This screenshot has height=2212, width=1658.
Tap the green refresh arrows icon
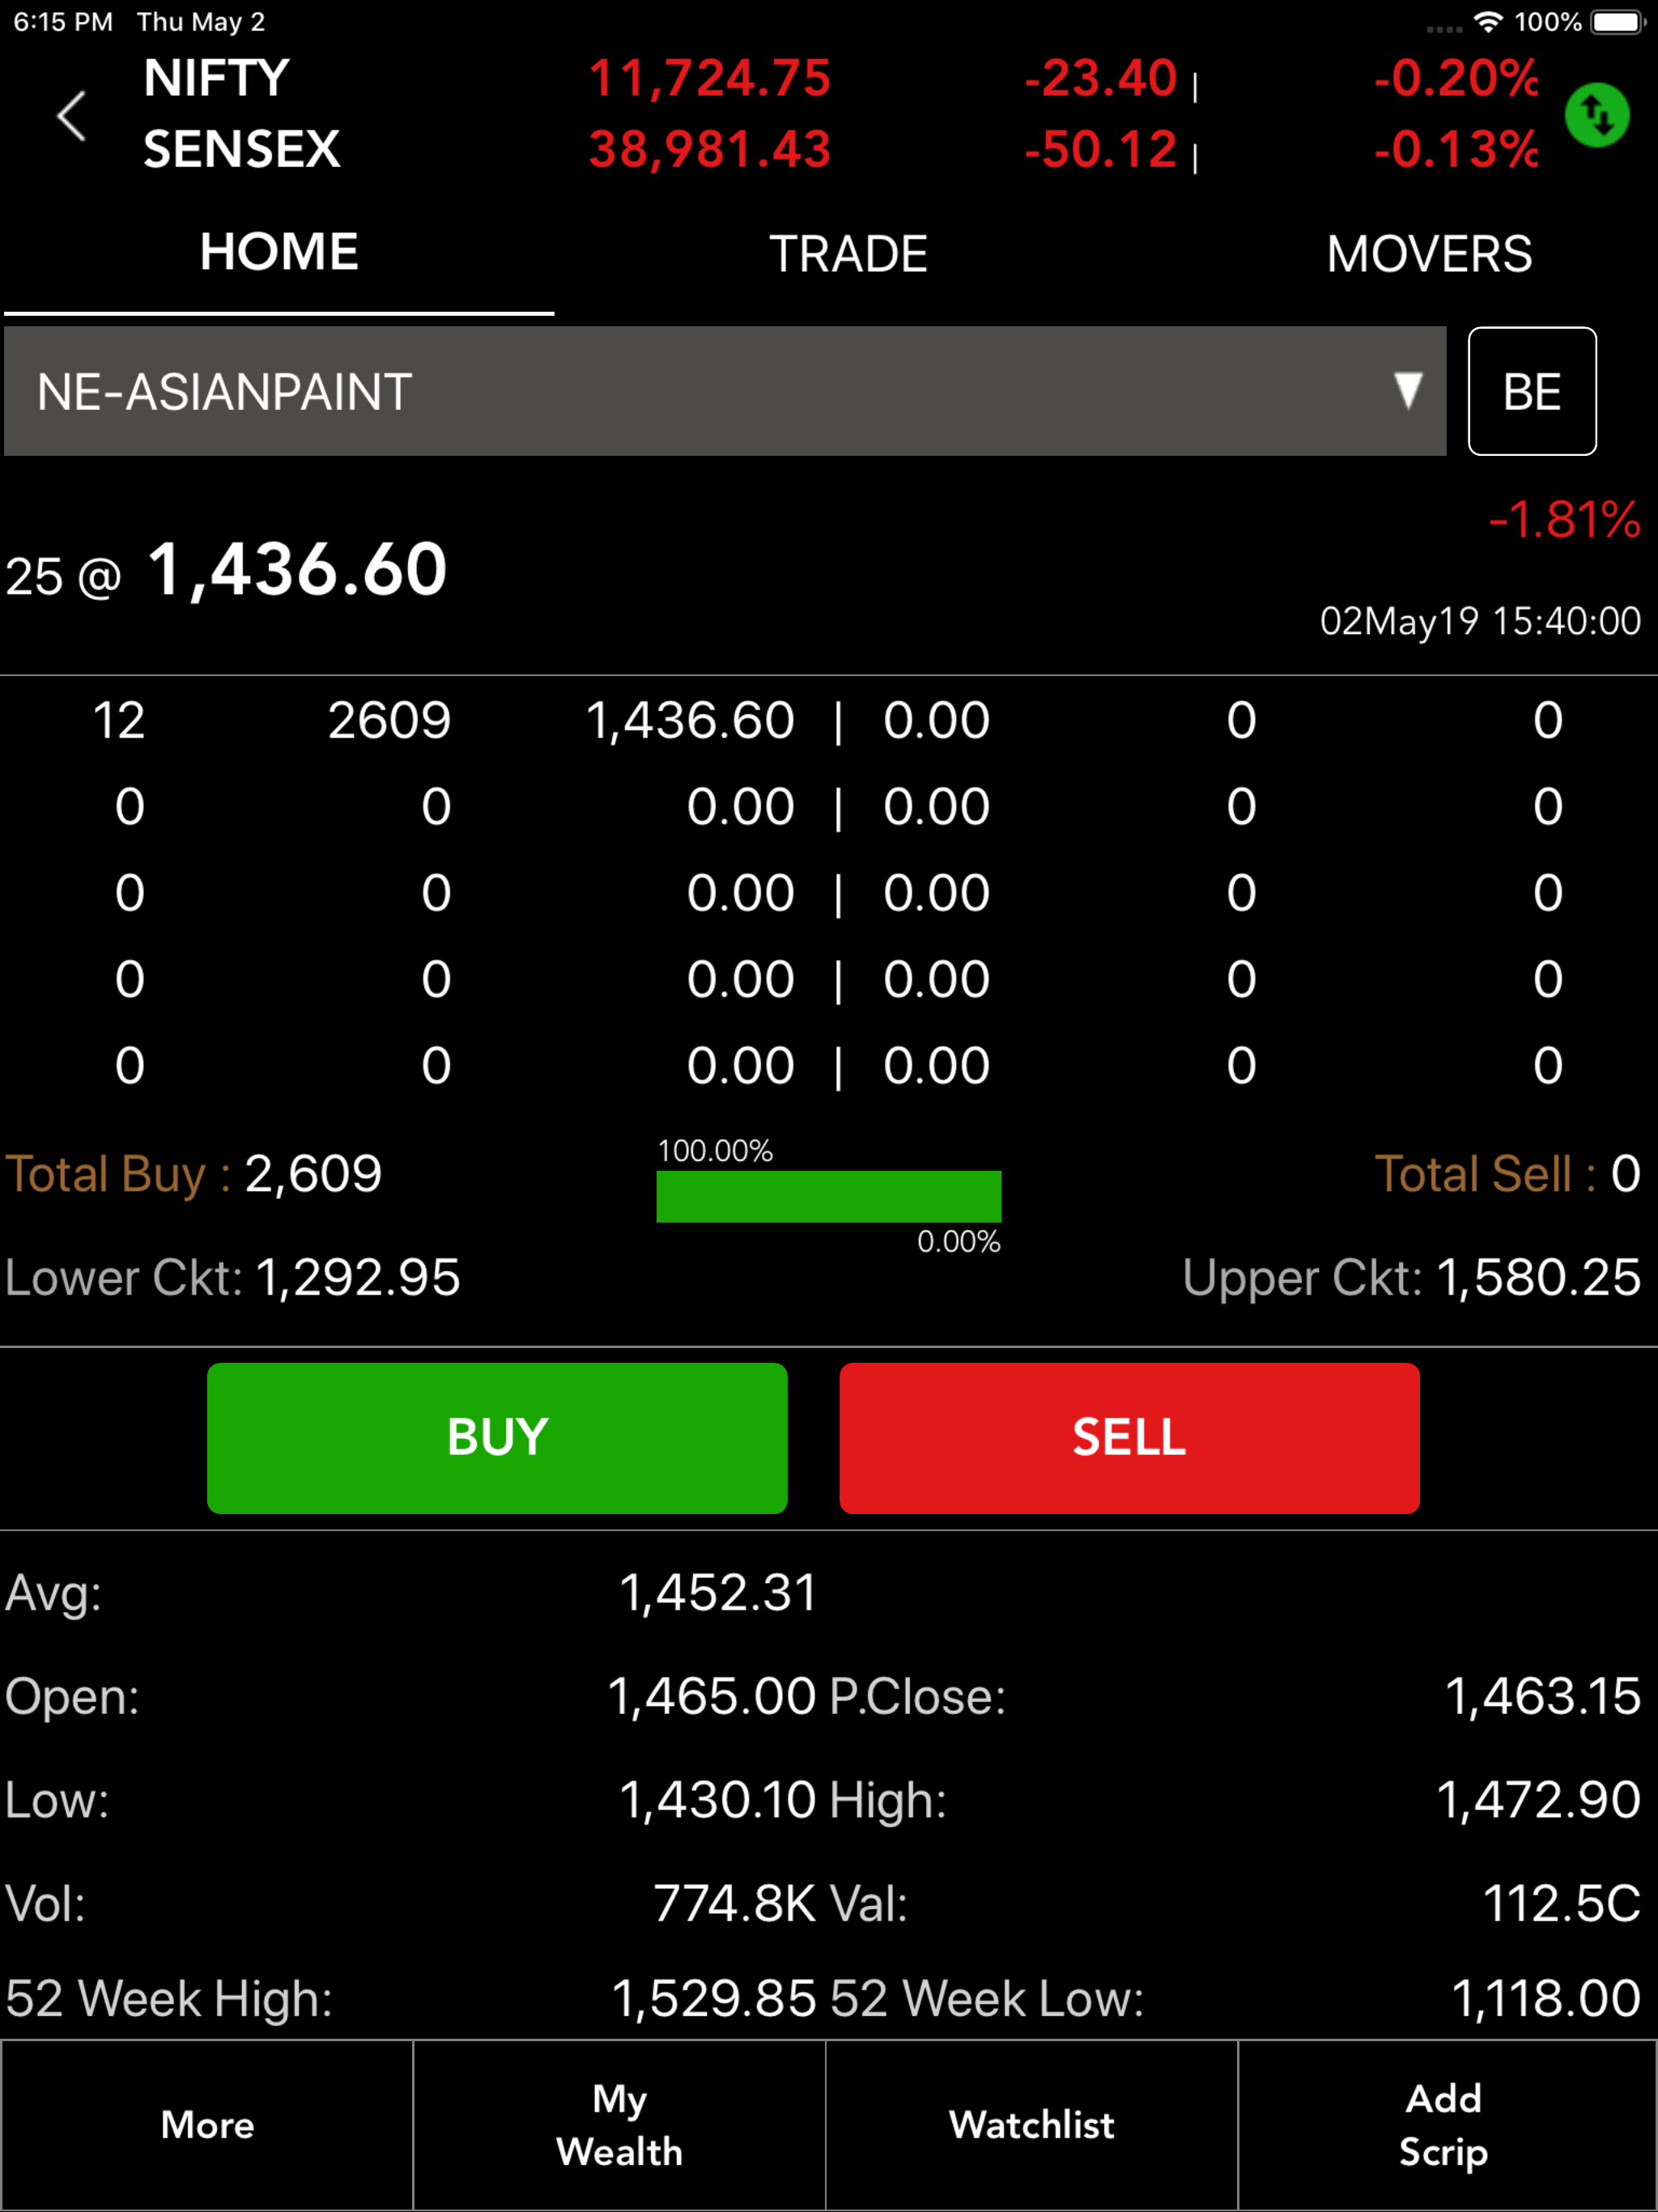(x=1597, y=115)
